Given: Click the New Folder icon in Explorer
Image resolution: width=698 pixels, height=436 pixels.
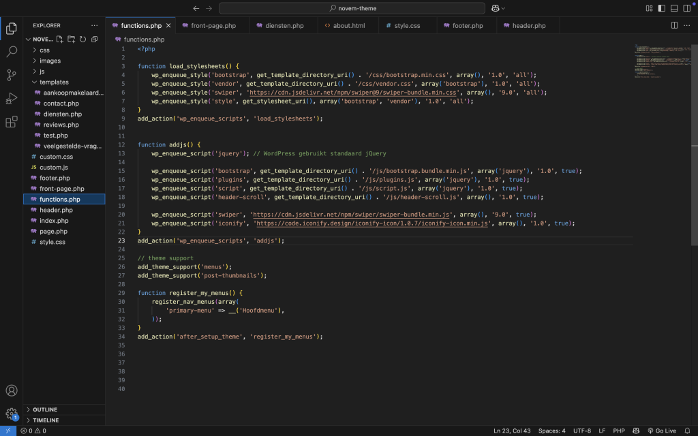Looking at the screenshot, I should [71, 39].
